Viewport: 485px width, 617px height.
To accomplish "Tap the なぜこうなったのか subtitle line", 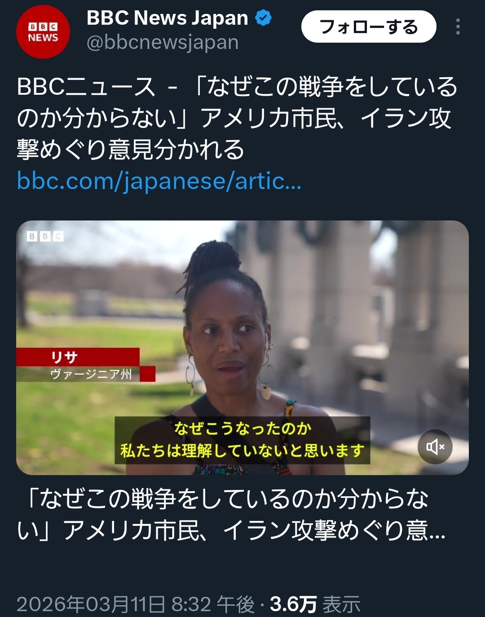I will click(x=242, y=428).
